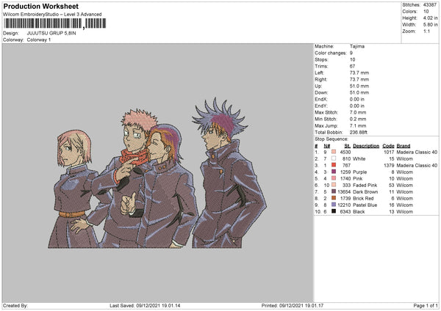
Task: Click the 'White' description in row 2
Action: 359,159
